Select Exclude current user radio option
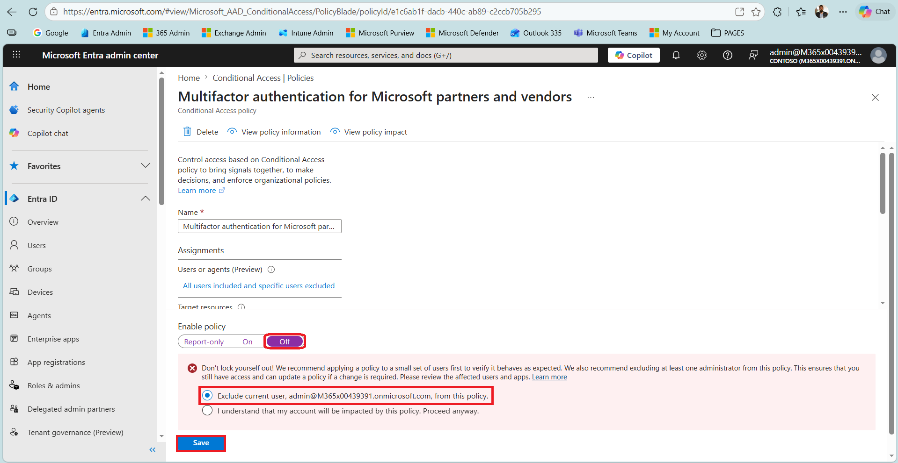 [x=207, y=396]
